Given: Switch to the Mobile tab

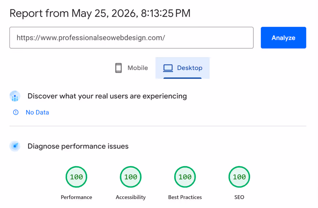Looking at the screenshot, I should tap(131, 68).
